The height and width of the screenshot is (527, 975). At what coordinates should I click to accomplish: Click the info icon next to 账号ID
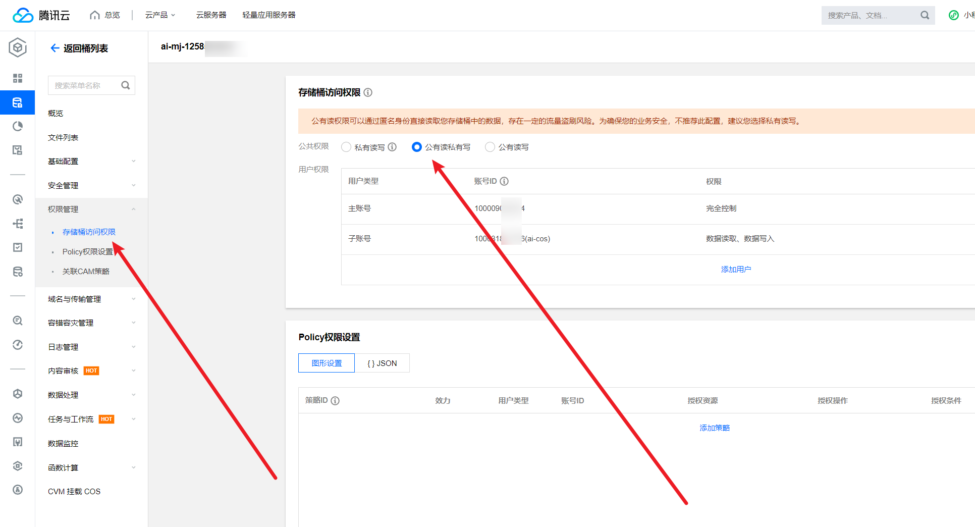504,181
